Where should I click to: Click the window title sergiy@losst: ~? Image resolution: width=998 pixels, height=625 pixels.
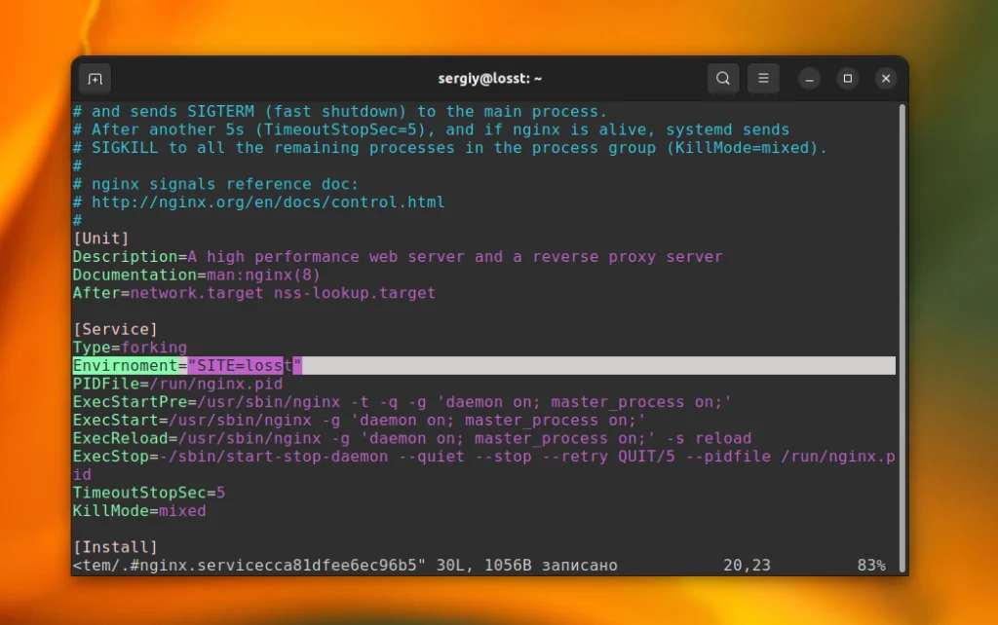489,79
